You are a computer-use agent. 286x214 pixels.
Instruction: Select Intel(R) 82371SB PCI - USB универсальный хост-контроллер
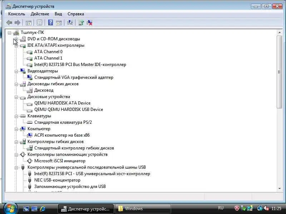[x=92, y=174]
